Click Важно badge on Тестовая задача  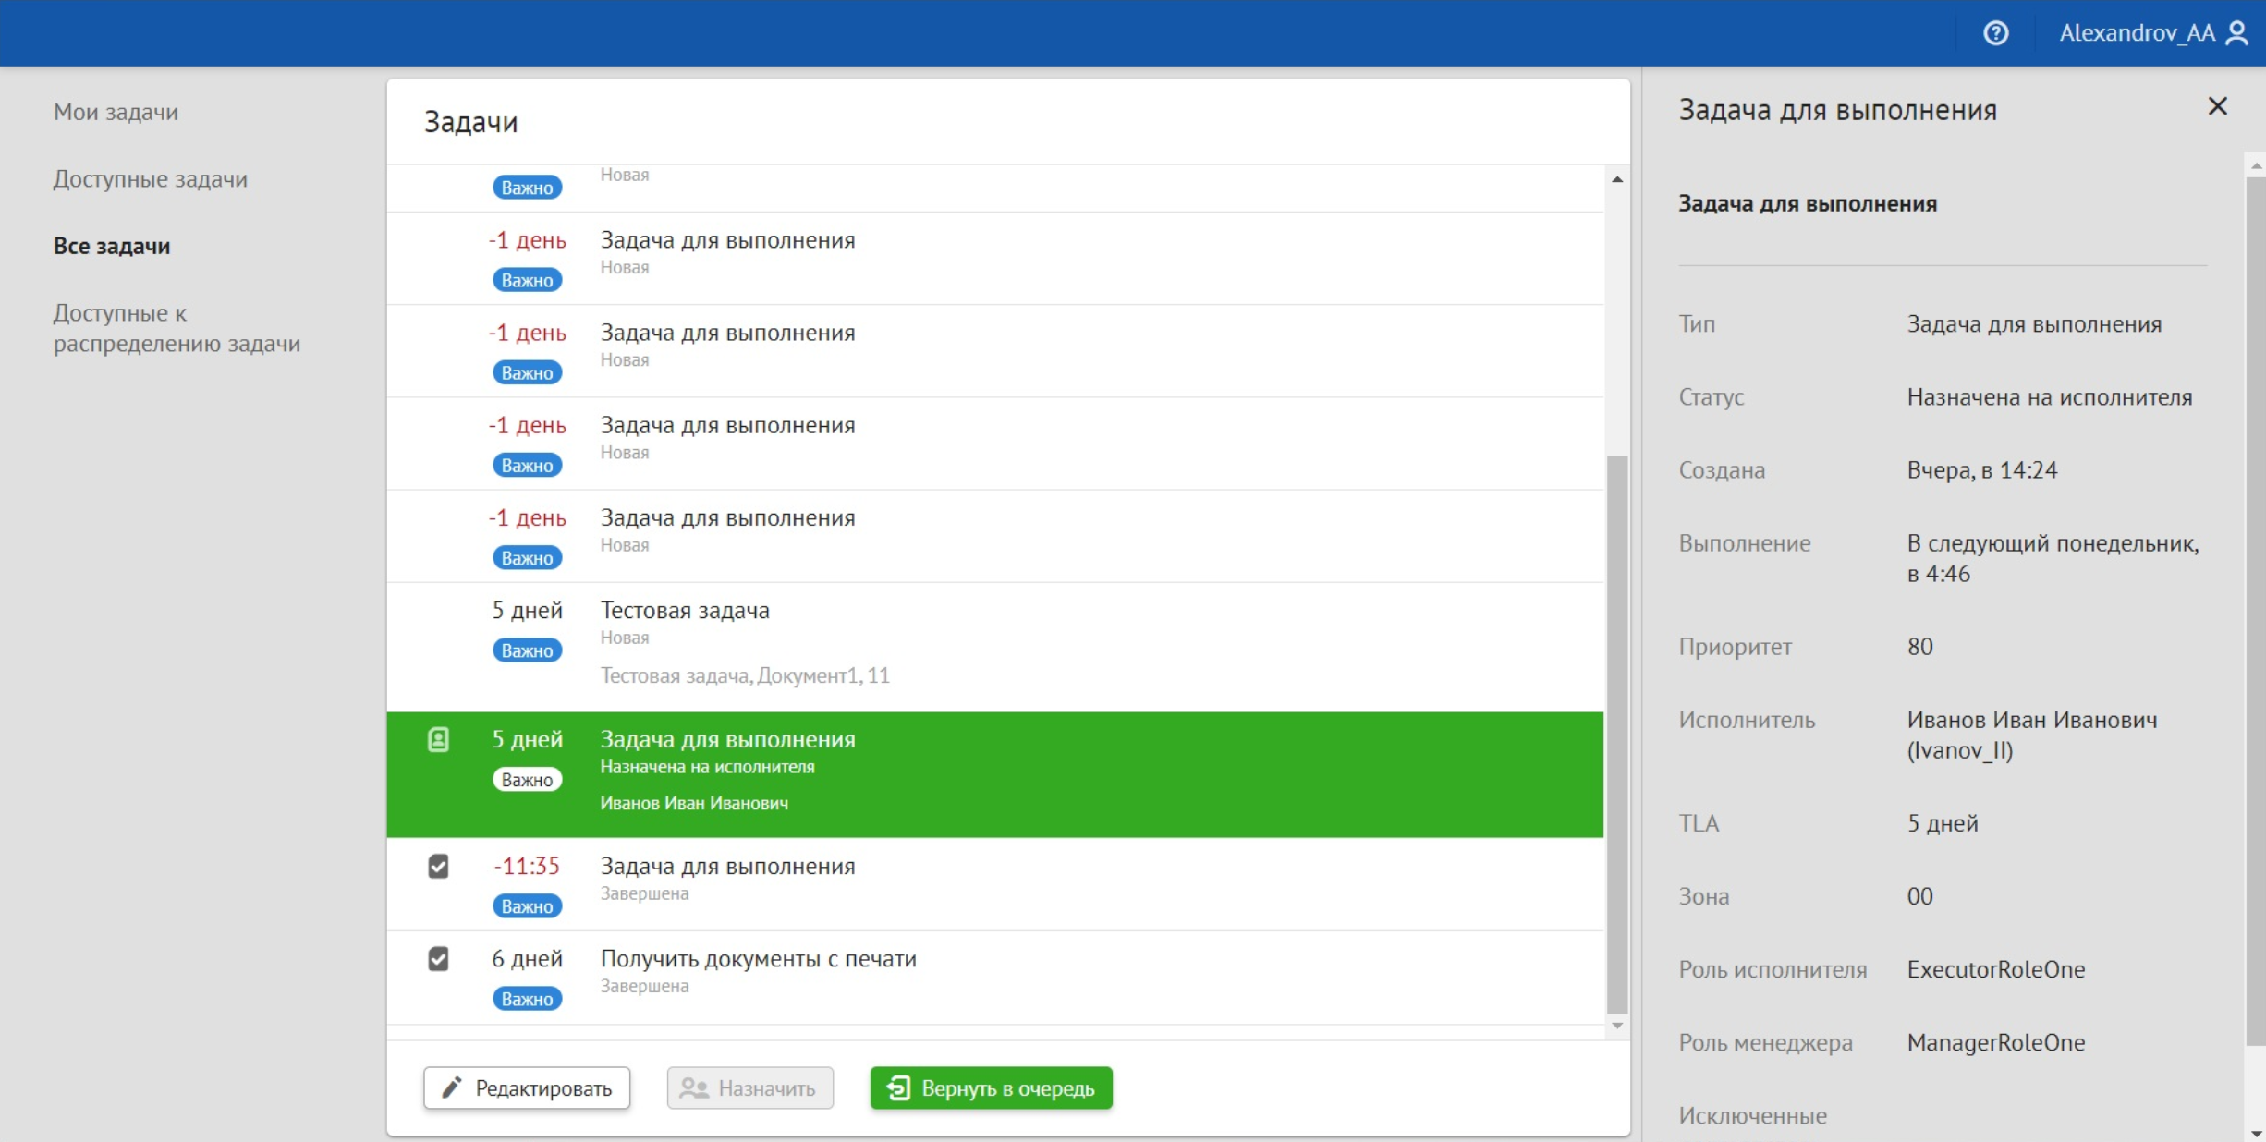point(527,650)
